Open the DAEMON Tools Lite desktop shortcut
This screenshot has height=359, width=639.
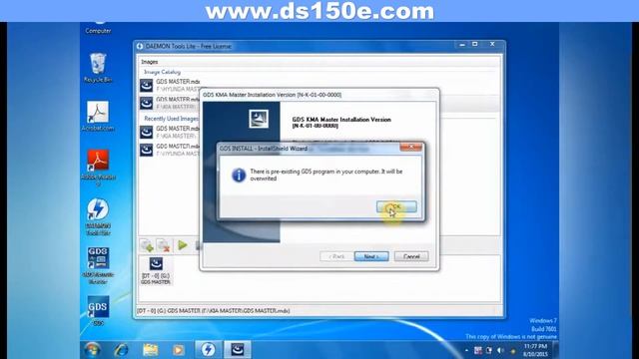click(98, 216)
